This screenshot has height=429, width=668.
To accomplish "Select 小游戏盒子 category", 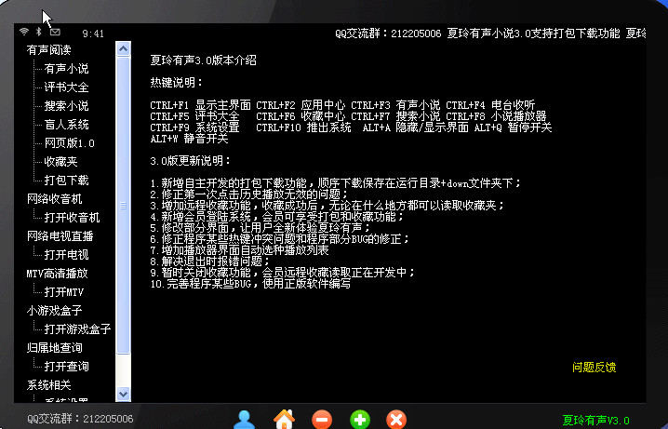I will (54, 311).
